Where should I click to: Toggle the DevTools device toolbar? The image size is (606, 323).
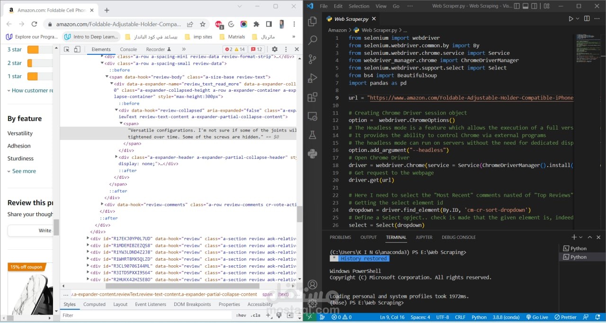point(77,49)
